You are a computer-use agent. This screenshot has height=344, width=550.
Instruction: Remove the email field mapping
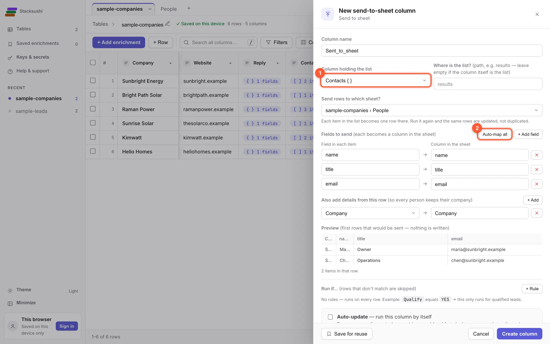click(537, 184)
